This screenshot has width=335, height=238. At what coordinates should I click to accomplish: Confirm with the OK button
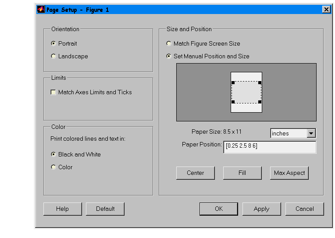click(218, 209)
